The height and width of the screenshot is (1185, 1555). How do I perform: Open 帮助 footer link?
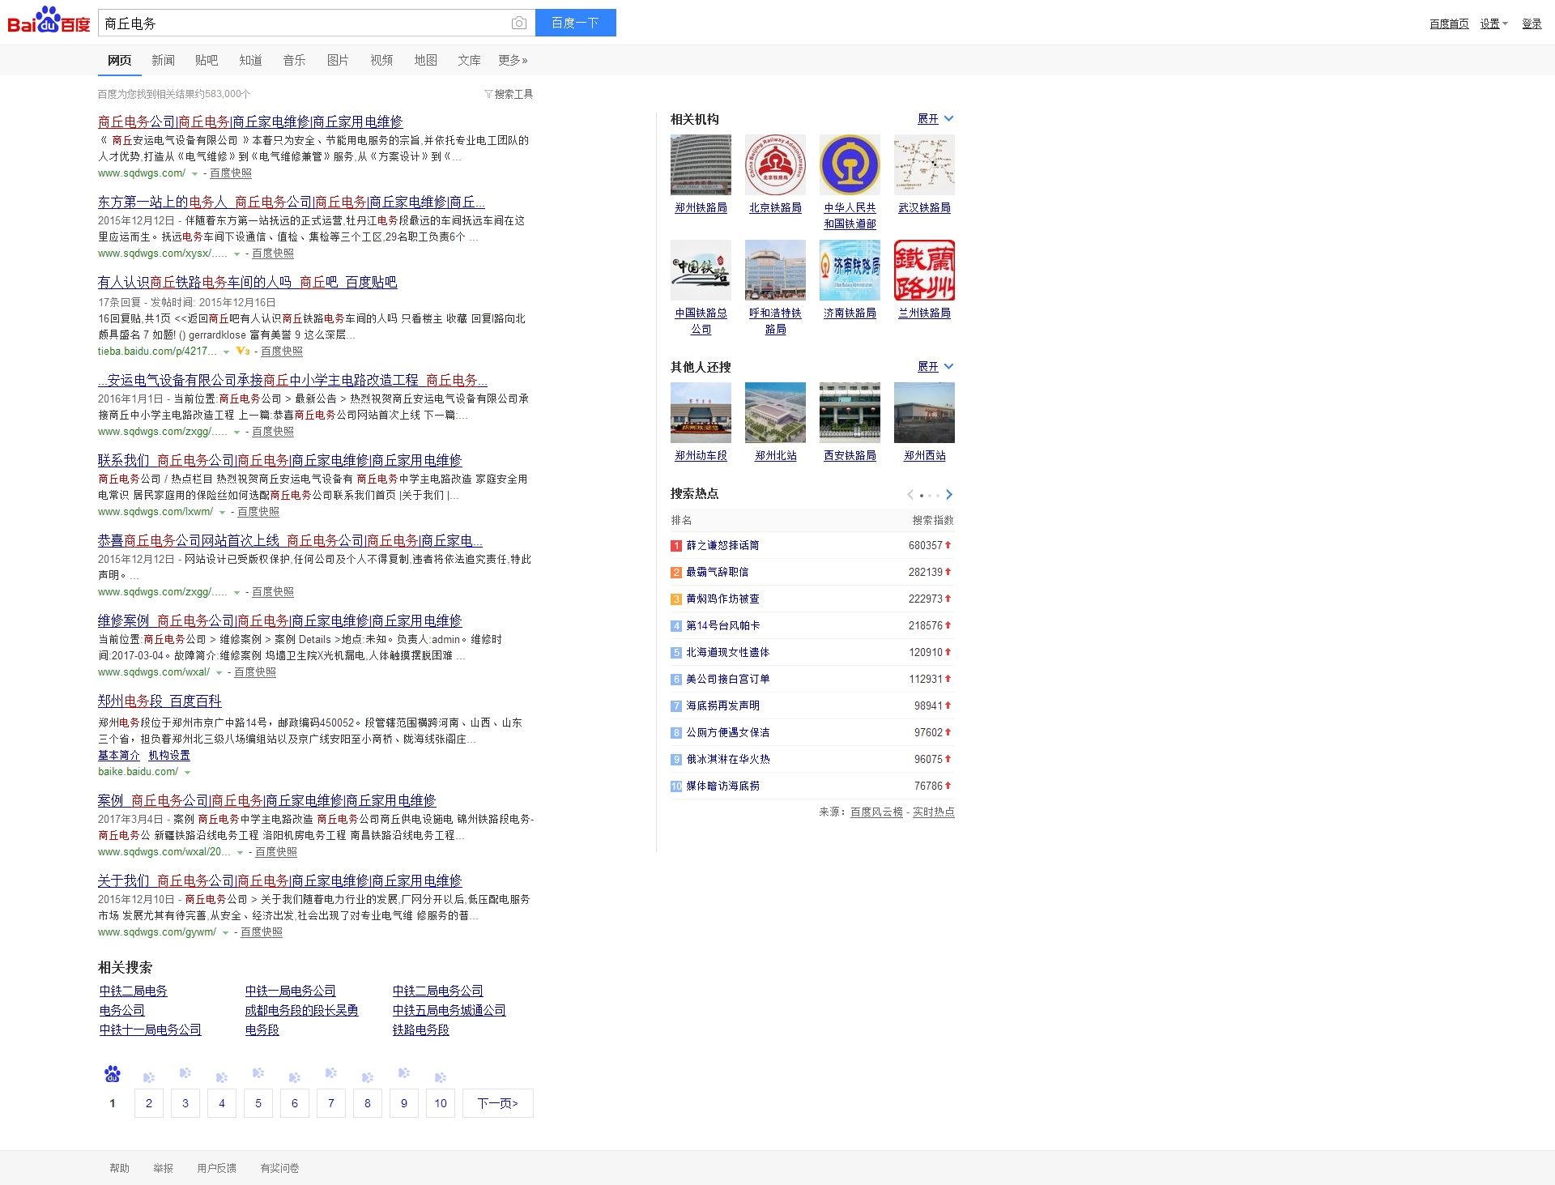119,1168
